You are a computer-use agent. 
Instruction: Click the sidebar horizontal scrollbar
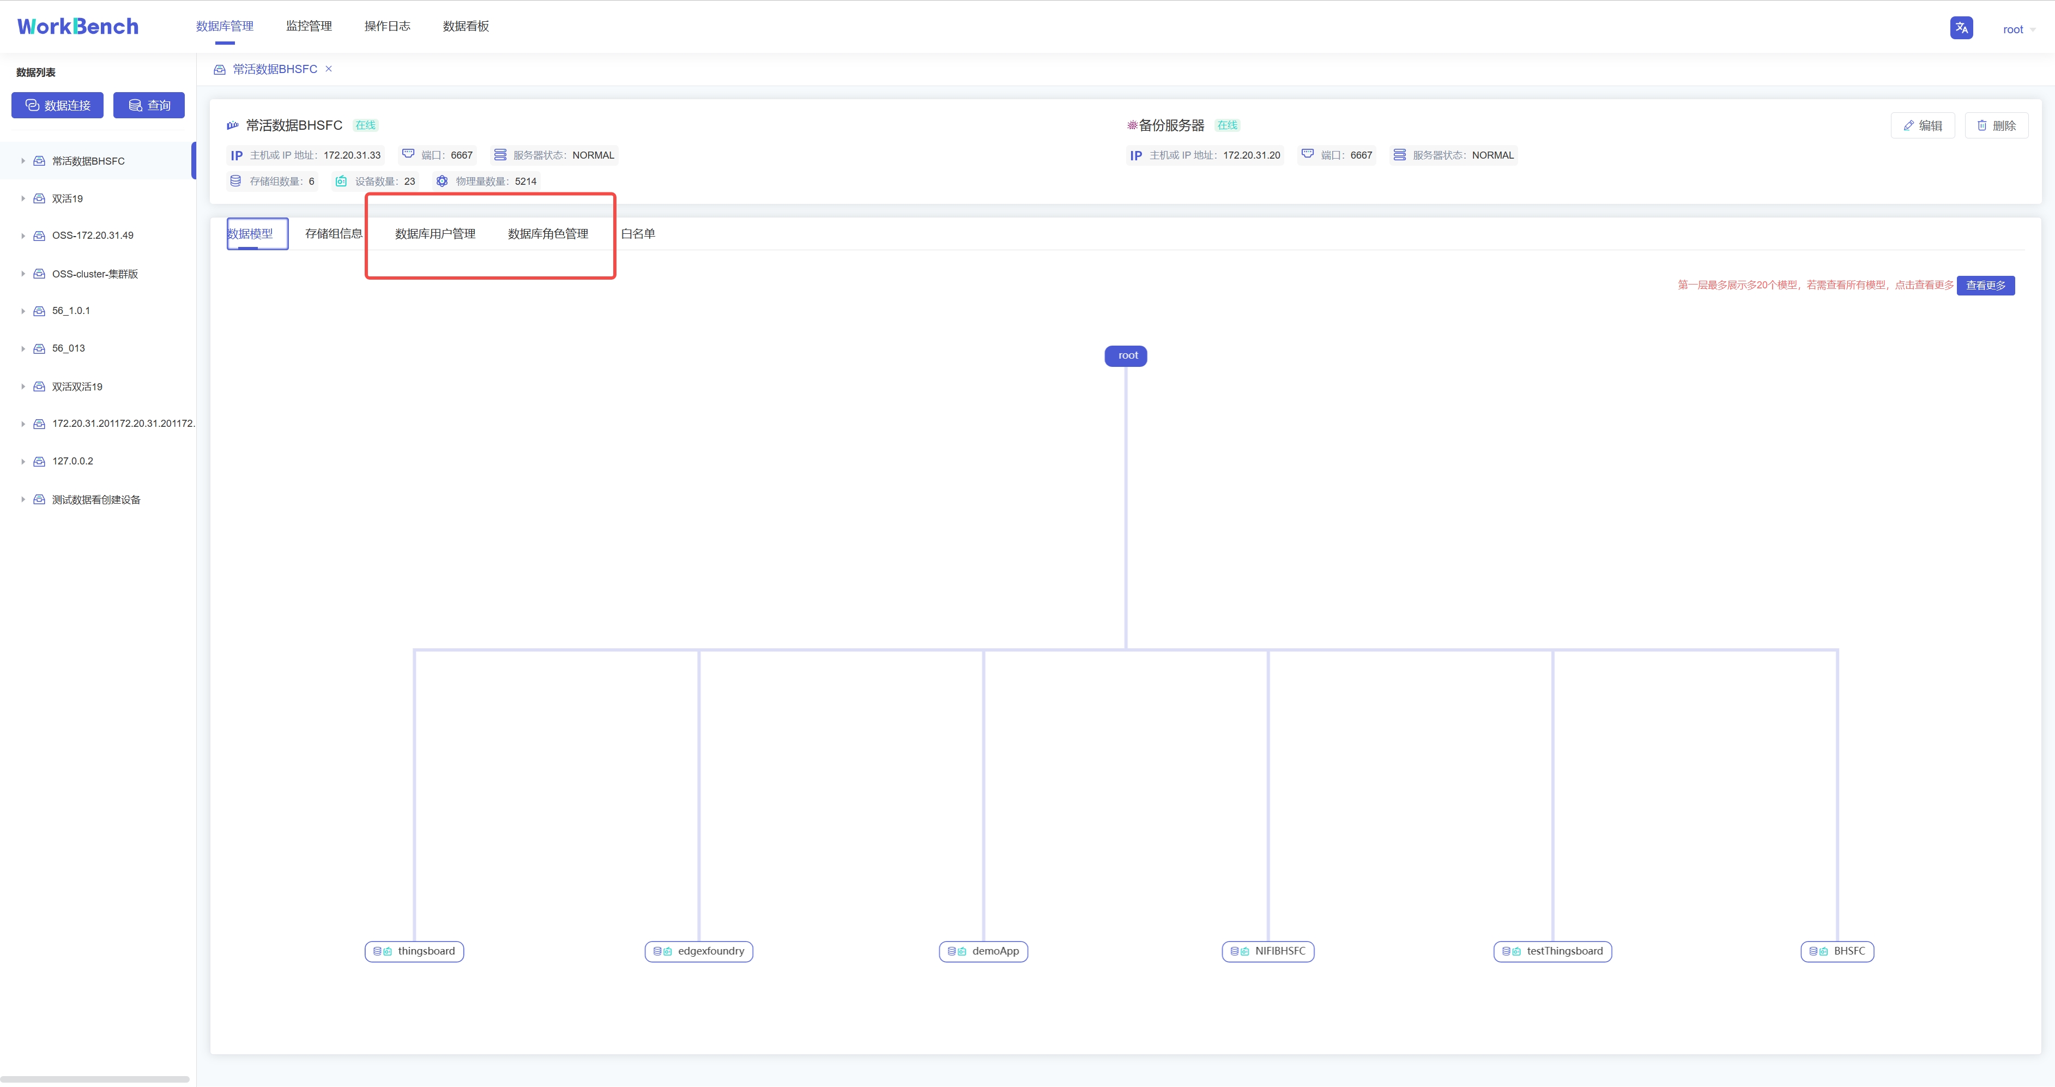pos(95,1079)
